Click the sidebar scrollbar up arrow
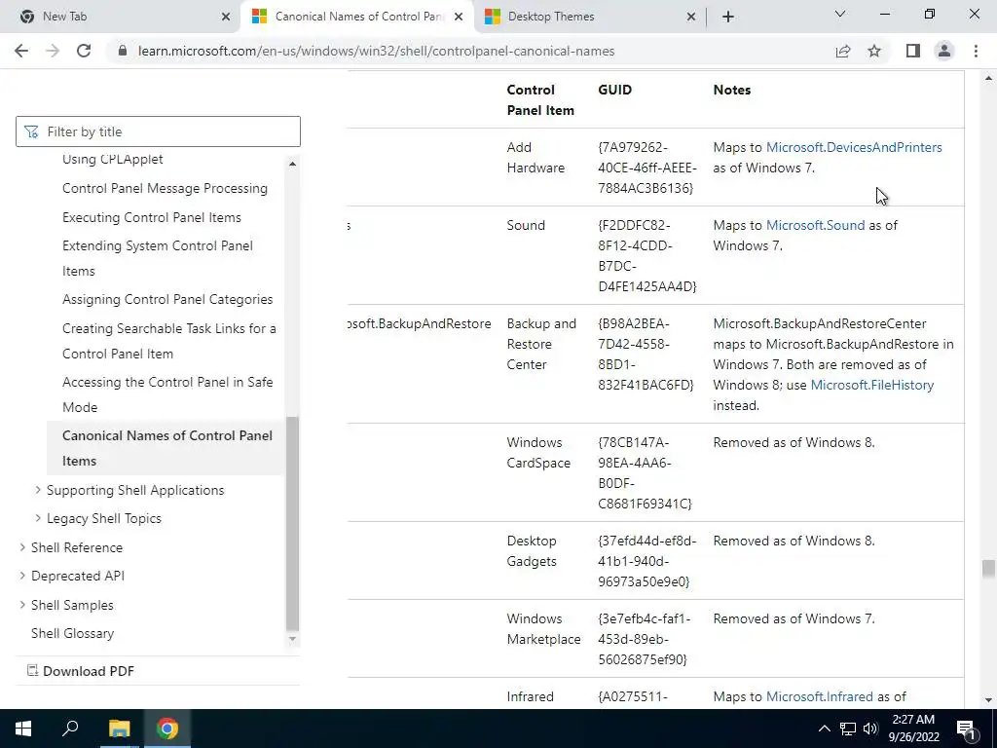 292,164
